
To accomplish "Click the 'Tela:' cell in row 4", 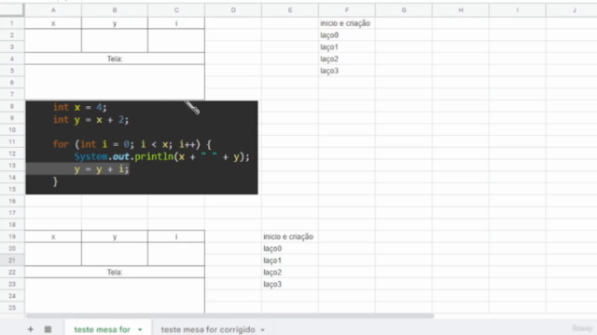I will (115, 59).
